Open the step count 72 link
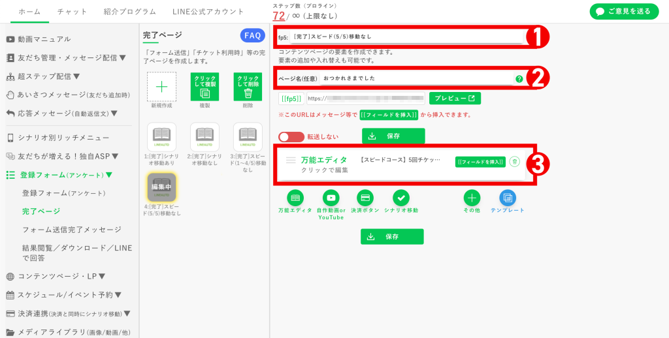 pos(278,16)
